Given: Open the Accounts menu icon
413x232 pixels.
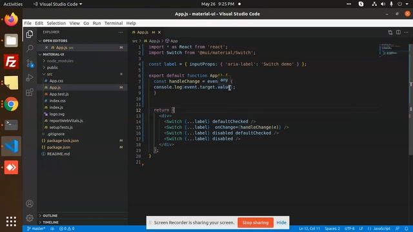Looking at the screenshot, I should 30,204.
